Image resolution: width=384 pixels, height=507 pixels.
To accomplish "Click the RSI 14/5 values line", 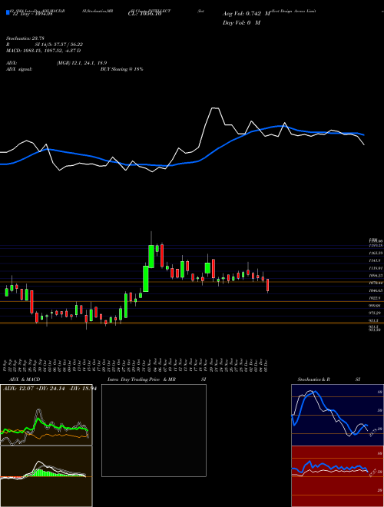I will point(45,45).
